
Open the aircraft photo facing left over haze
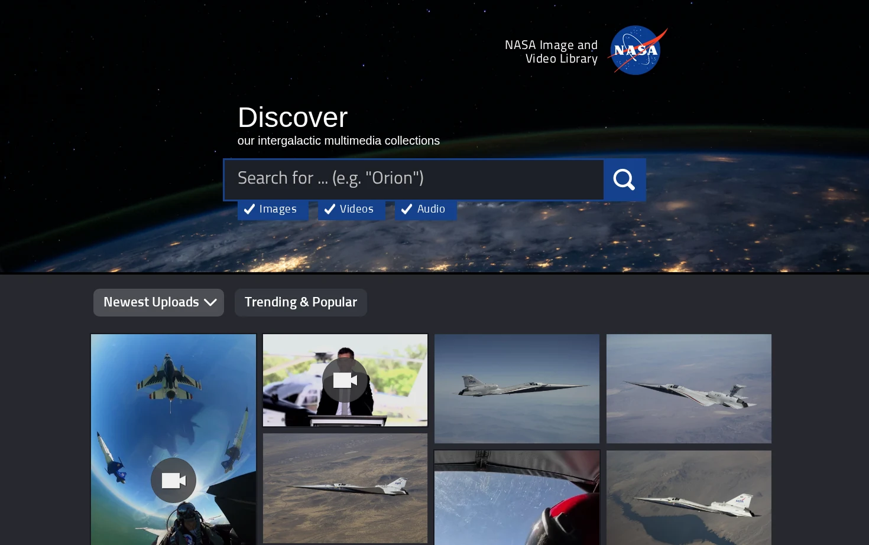coord(689,389)
